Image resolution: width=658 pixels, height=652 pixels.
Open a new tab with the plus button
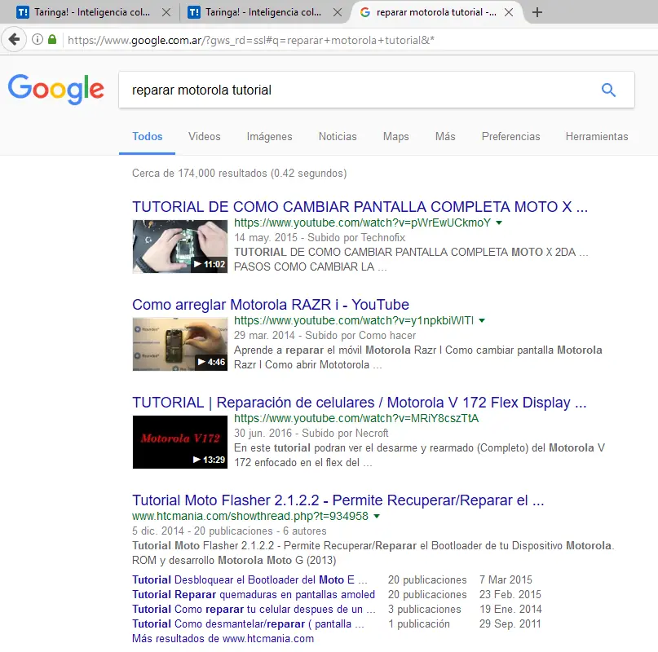tap(537, 12)
